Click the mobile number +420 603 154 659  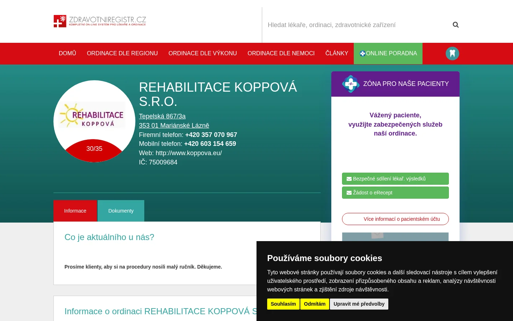[x=210, y=144]
